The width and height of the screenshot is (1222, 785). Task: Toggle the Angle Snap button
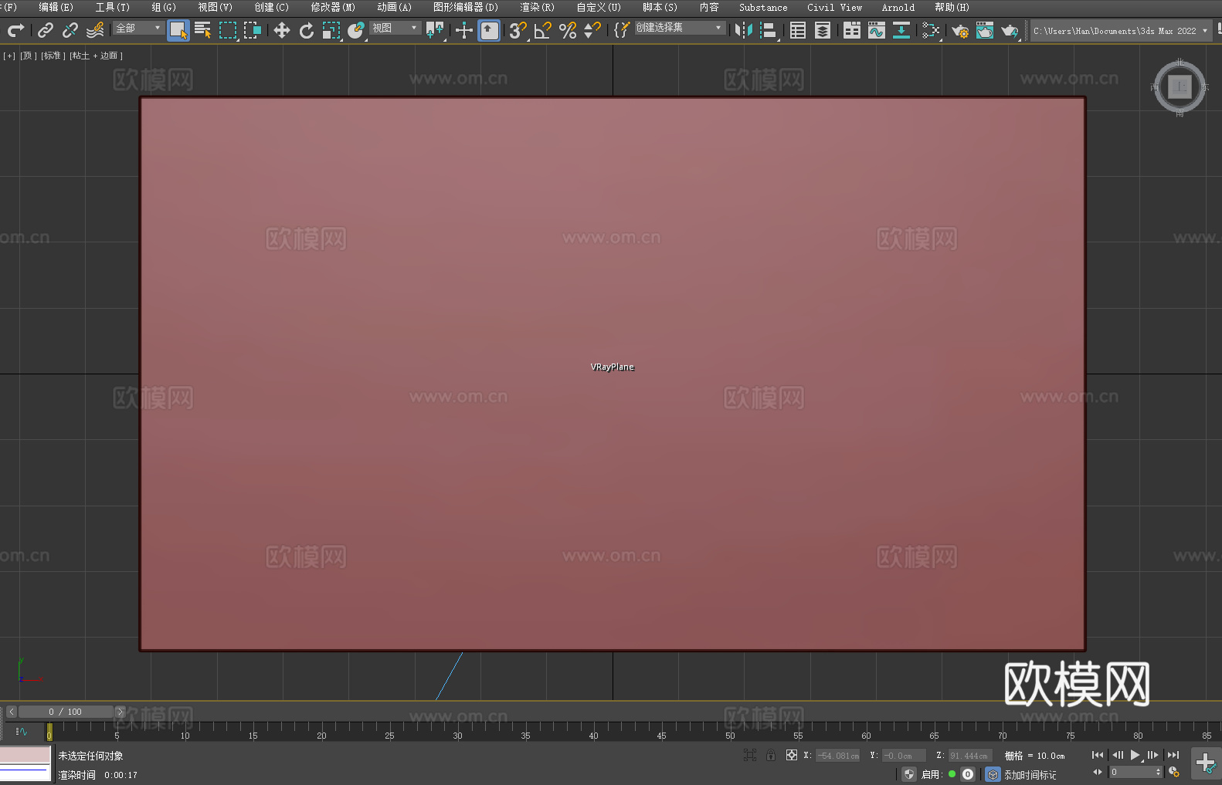(x=542, y=30)
